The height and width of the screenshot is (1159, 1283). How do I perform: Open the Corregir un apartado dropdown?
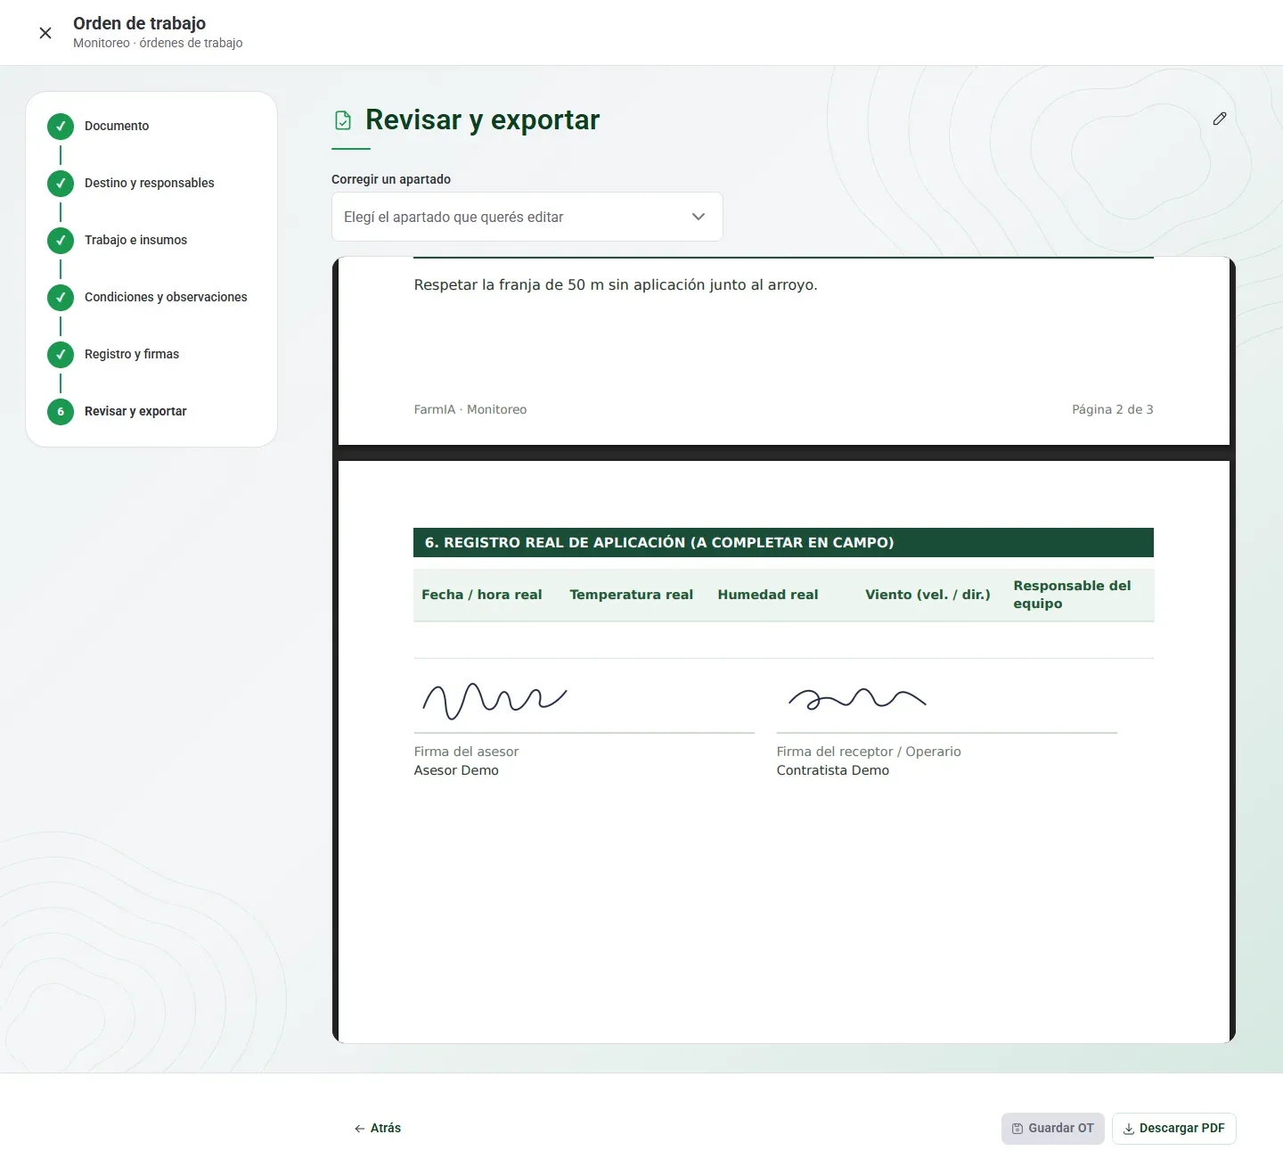coord(527,217)
